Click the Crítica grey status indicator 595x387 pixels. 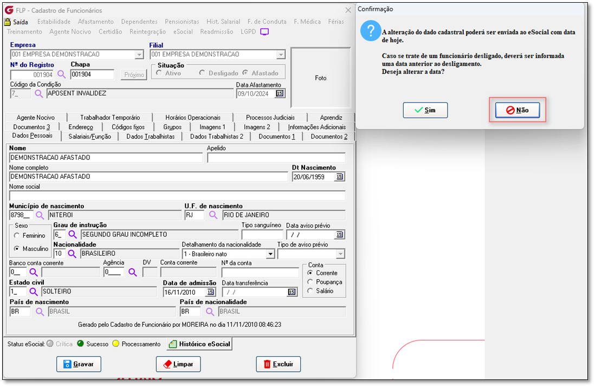tap(50, 344)
